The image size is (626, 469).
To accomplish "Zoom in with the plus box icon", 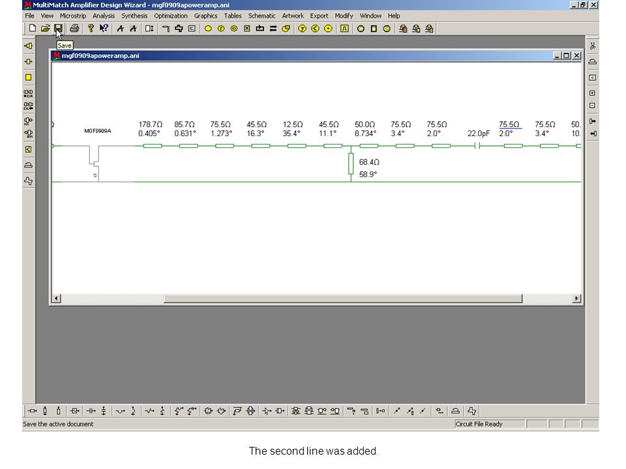I will tap(593, 93).
